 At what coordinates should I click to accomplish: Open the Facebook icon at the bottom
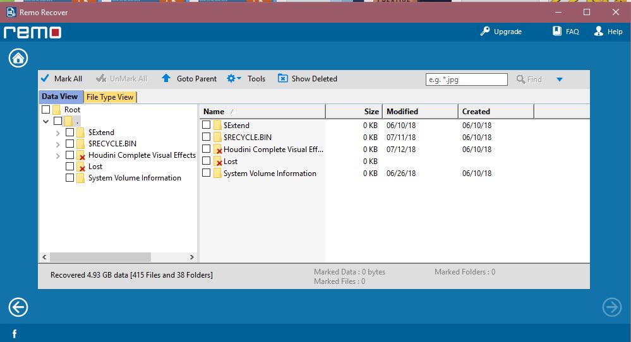pyautogui.click(x=14, y=333)
